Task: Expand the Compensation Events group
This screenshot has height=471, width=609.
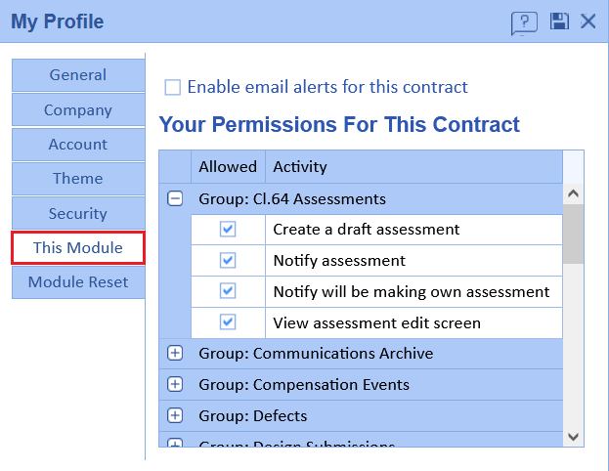Action: tap(175, 385)
